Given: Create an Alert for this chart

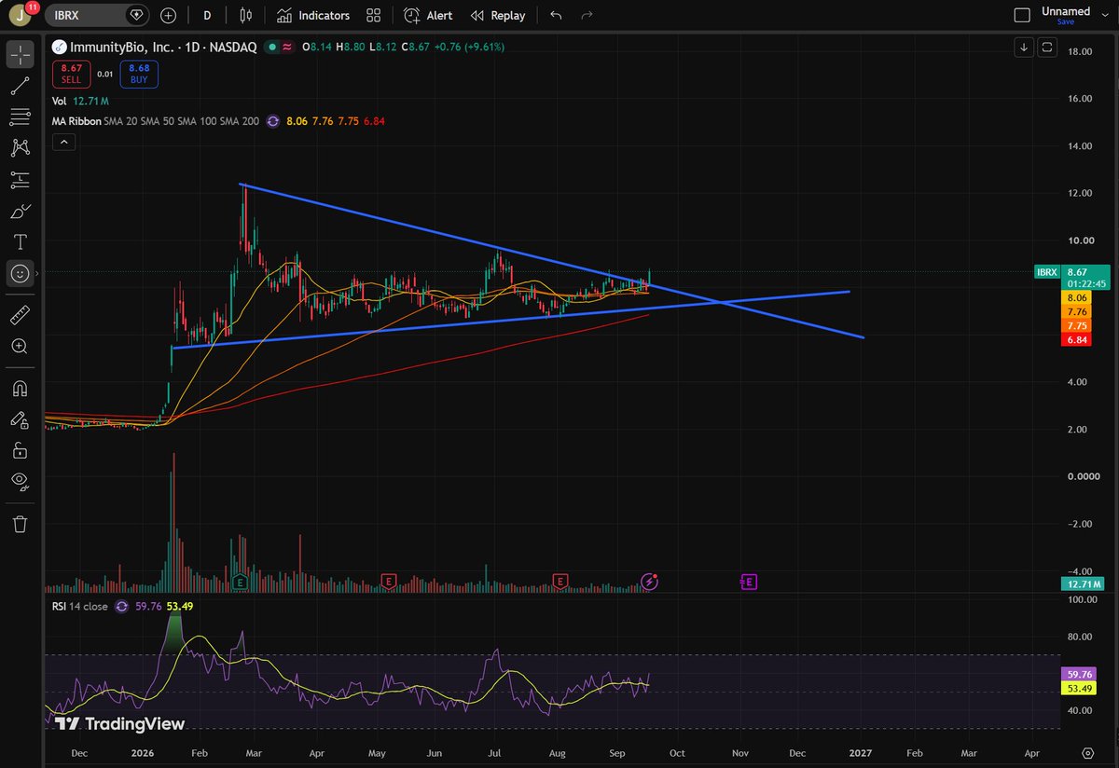Looking at the screenshot, I should [x=428, y=15].
